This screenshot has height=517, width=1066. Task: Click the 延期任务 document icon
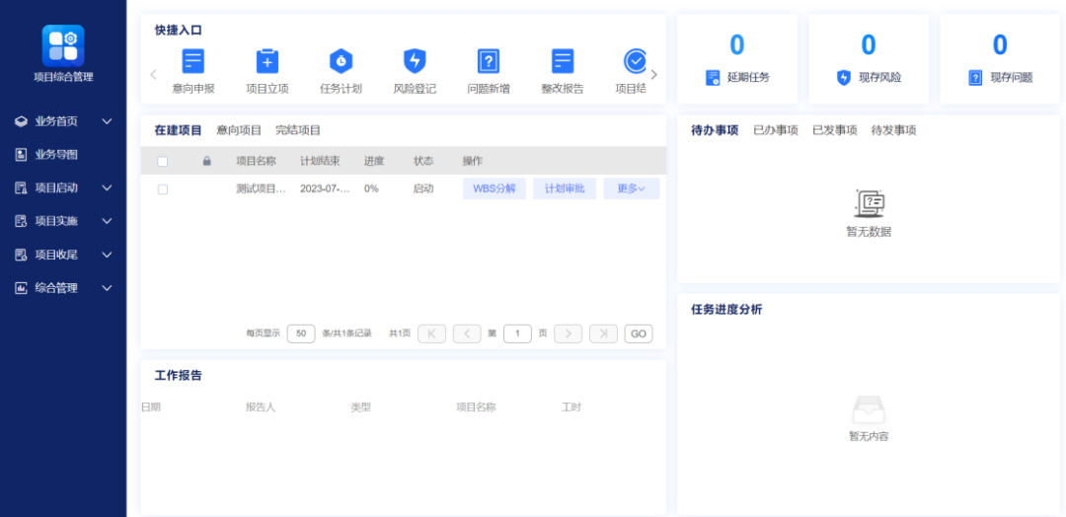pyautogui.click(x=713, y=77)
